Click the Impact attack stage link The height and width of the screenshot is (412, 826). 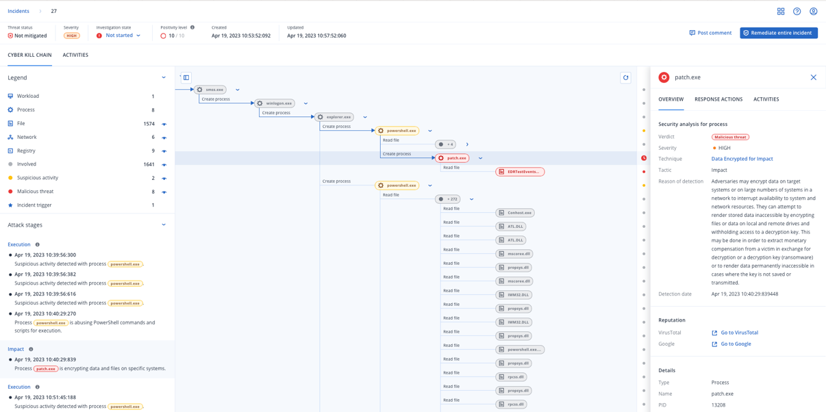(x=16, y=349)
